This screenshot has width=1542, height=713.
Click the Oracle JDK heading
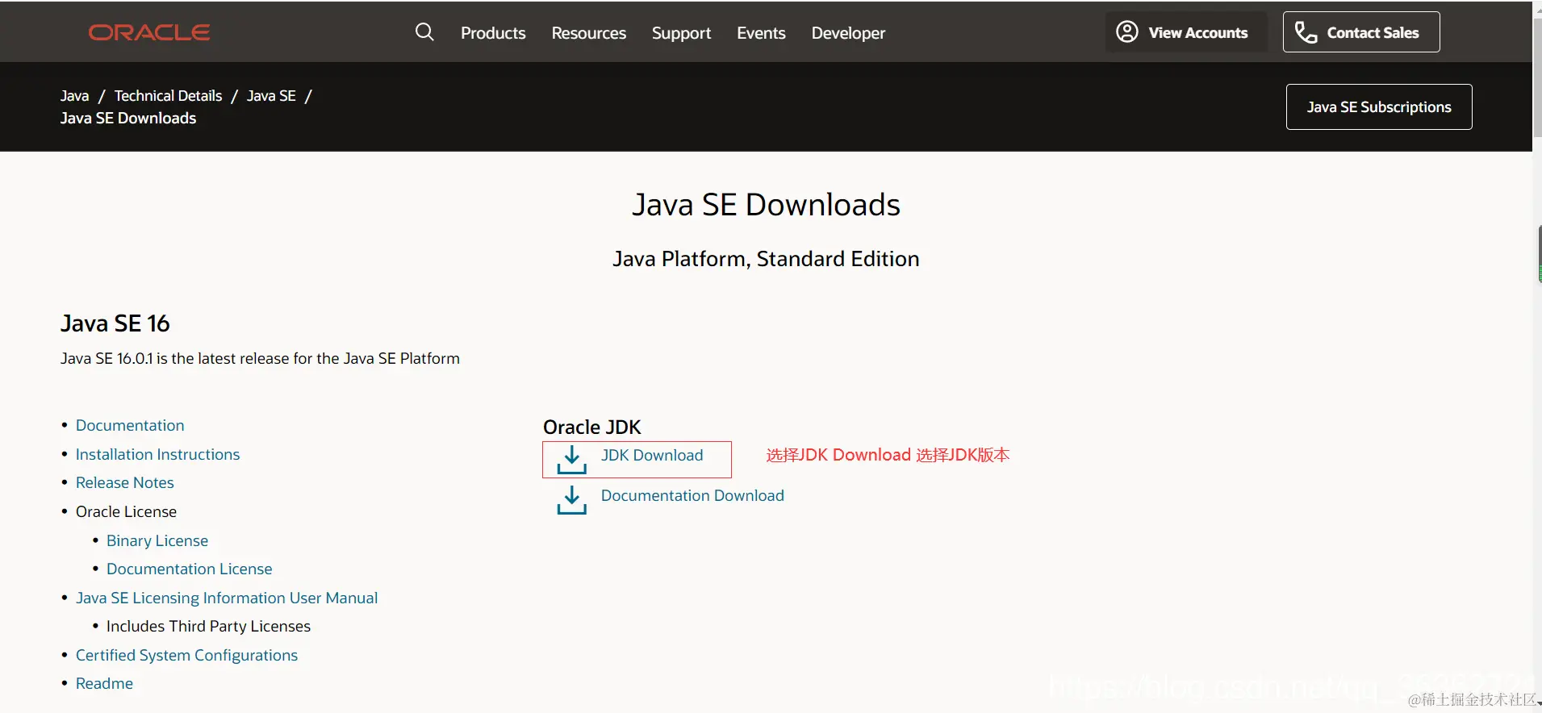pyautogui.click(x=592, y=427)
